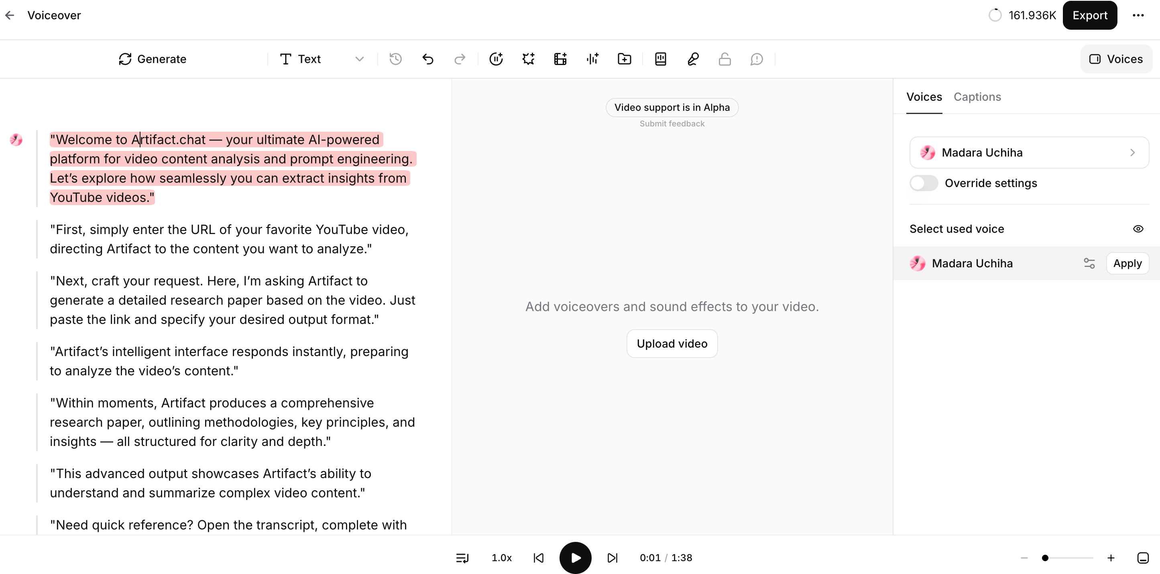The image size is (1160, 574).
Task: Click the sound effects waveform icon
Action: coord(592,59)
